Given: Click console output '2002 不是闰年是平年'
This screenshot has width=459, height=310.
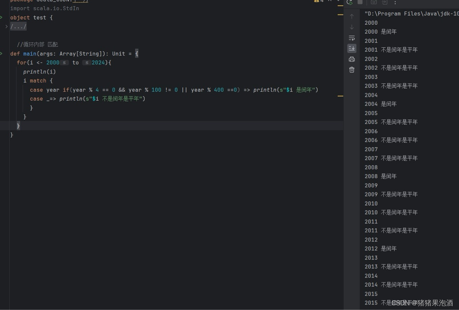Looking at the screenshot, I should tap(391, 68).
